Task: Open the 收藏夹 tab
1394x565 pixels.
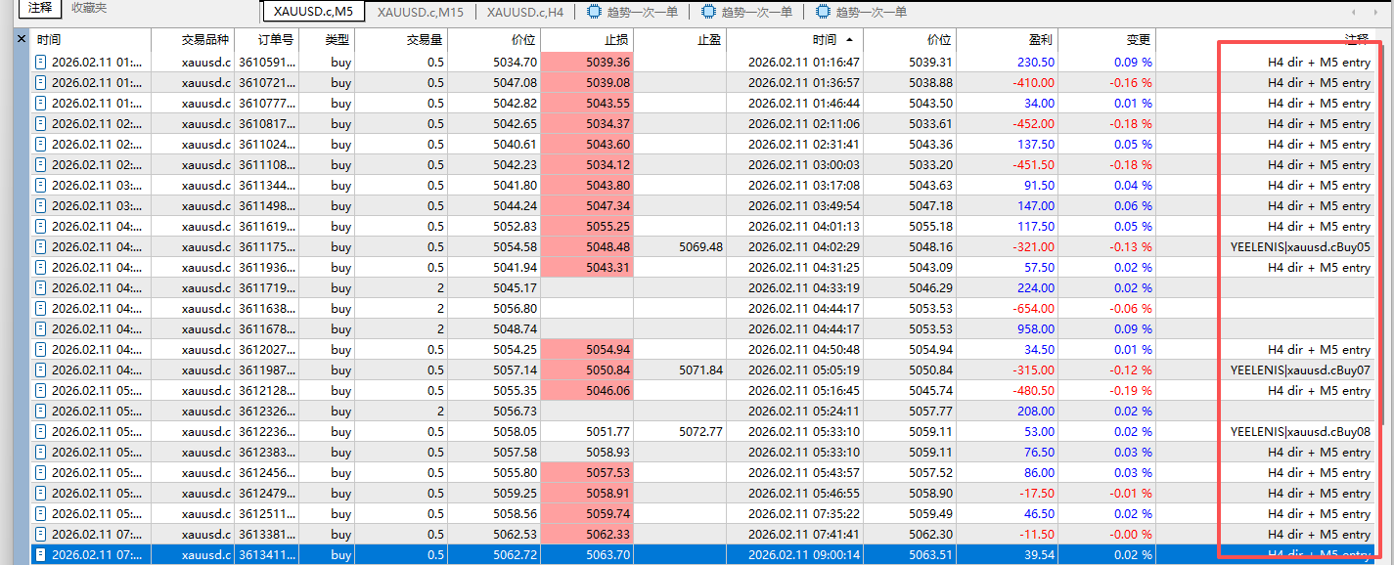Action: [89, 8]
